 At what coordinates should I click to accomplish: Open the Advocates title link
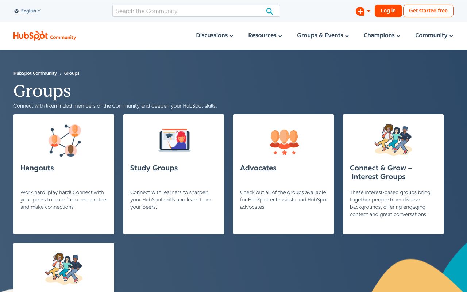(x=258, y=168)
